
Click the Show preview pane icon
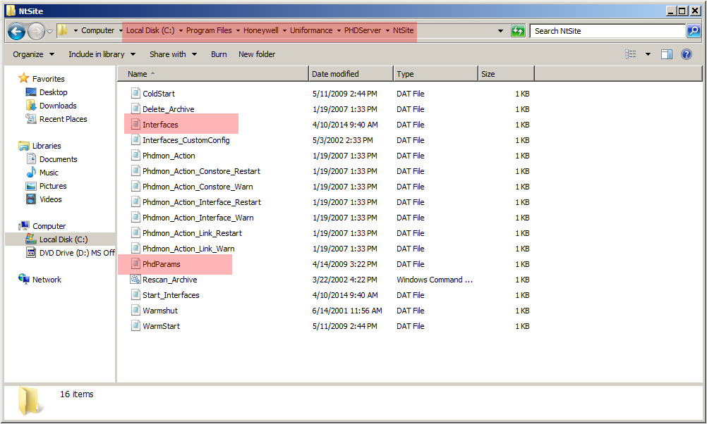[665, 54]
